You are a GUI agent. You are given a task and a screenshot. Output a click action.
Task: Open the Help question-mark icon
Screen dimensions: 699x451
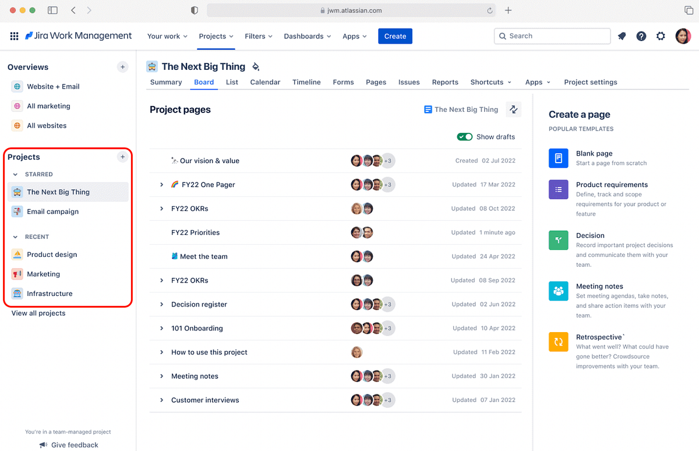tap(641, 36)
